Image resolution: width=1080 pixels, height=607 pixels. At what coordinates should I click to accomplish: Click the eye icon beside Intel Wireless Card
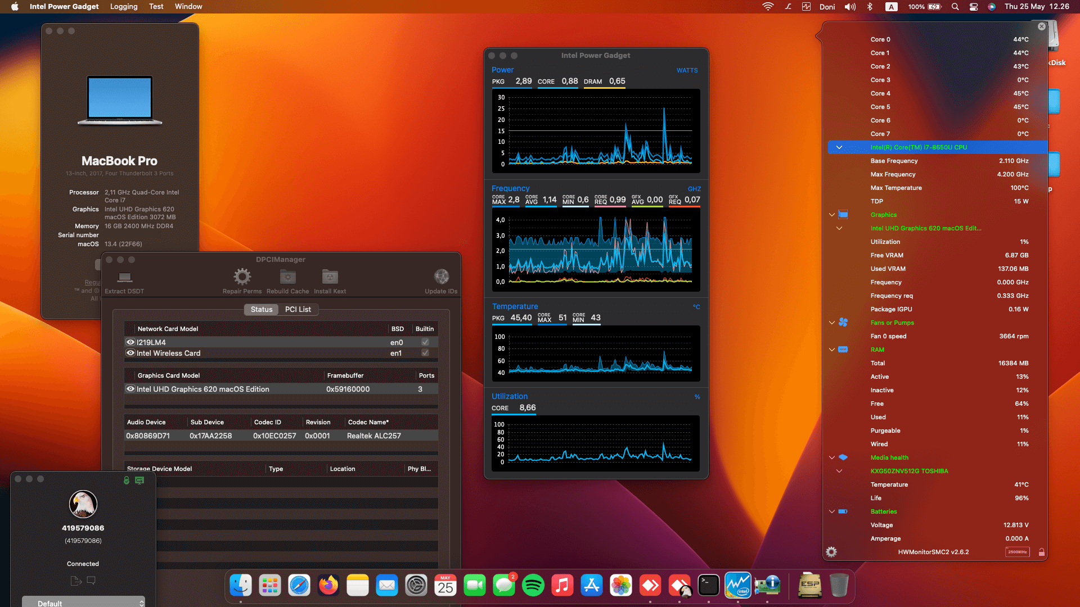click(130, 353)
